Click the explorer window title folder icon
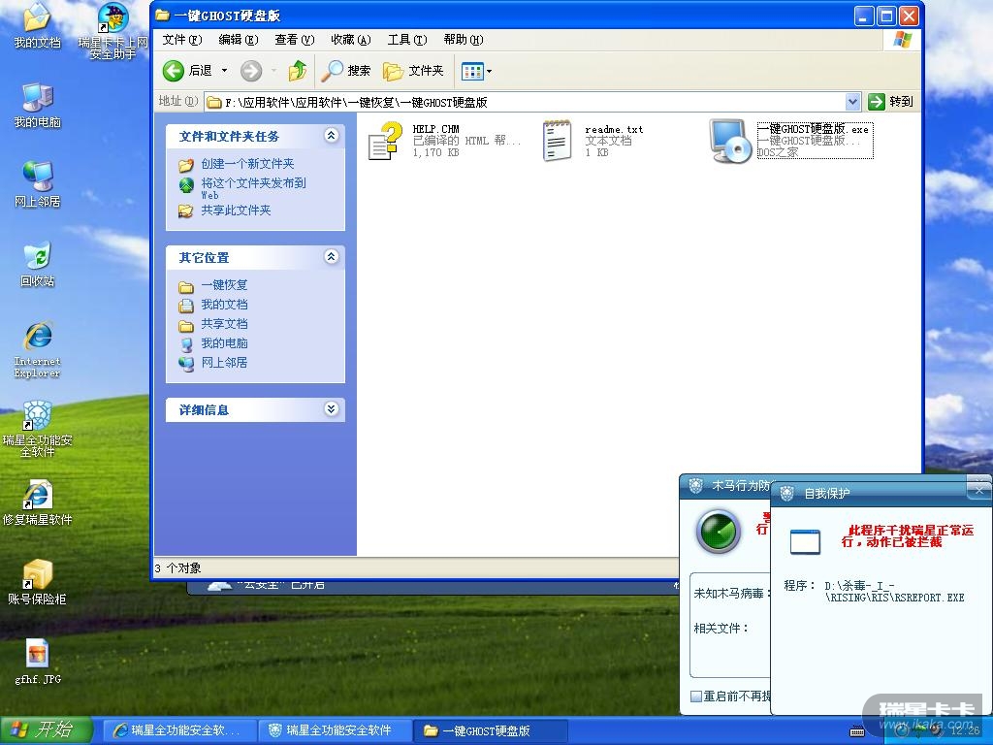 [x=162, y=15]
